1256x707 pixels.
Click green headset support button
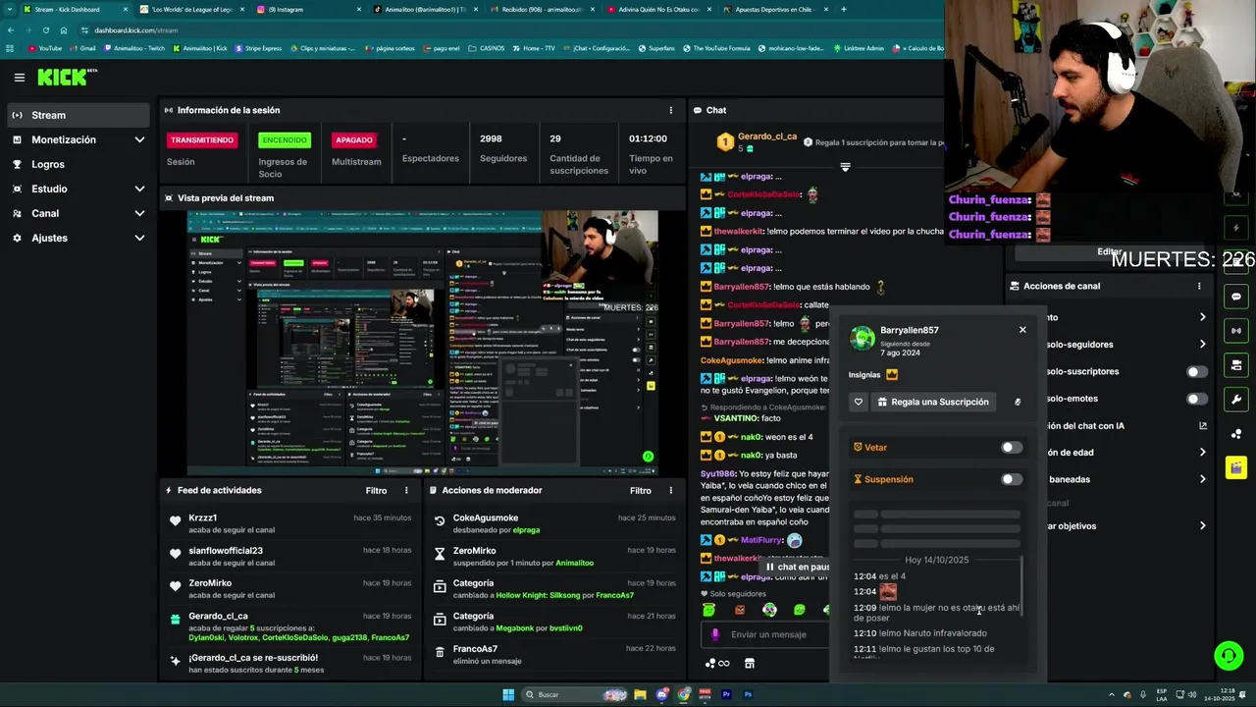(x=1228, y=655)
